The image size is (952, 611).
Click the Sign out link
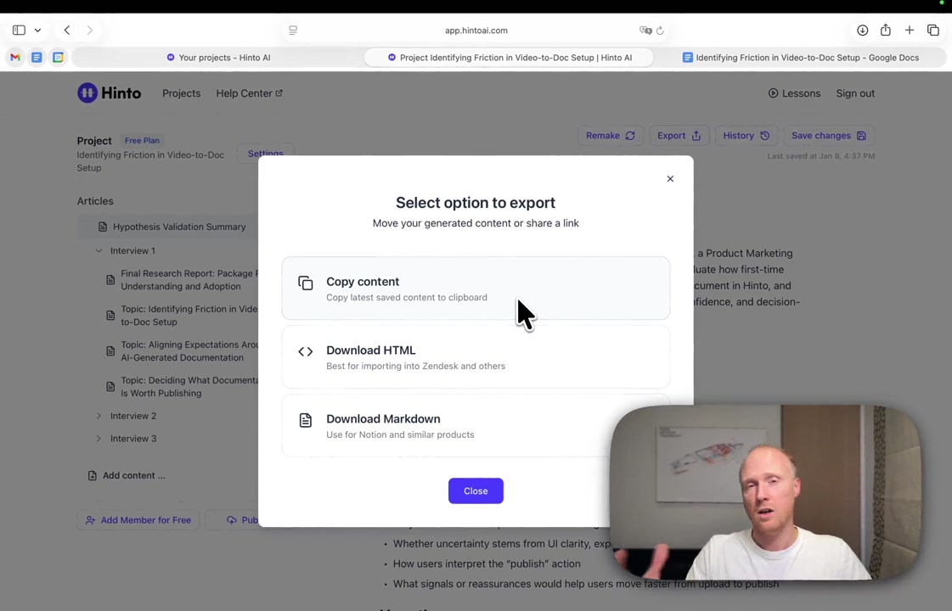[854, 93]
